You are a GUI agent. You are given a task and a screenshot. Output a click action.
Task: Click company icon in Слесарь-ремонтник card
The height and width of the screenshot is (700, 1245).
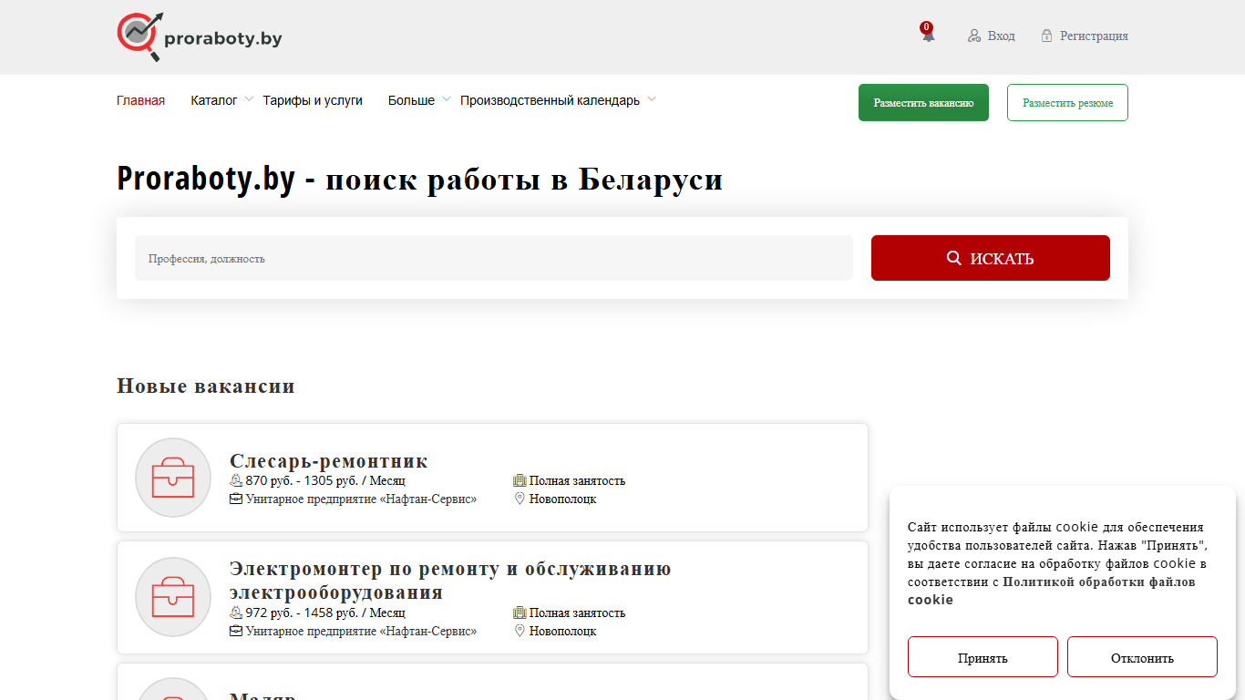[x=236, y=499]
